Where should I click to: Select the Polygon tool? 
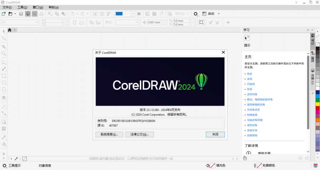pos(4,89)
